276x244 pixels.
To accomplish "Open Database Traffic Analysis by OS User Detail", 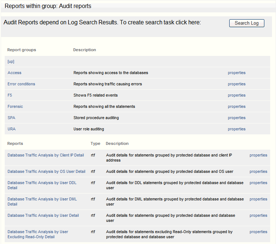I will [46, 171].
